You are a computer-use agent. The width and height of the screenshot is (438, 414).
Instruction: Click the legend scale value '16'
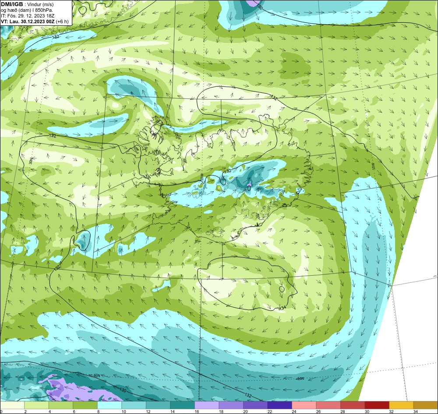pyautogui.click(x=197, y=411)
